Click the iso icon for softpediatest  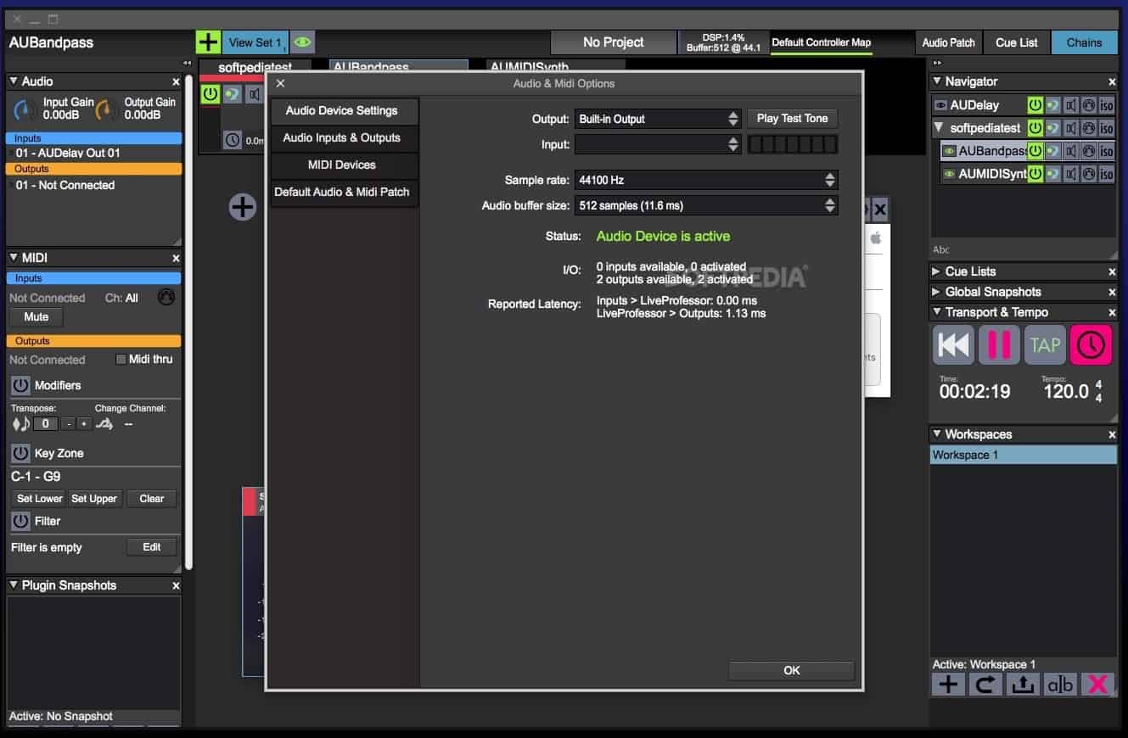click(x=1105, y=127)
